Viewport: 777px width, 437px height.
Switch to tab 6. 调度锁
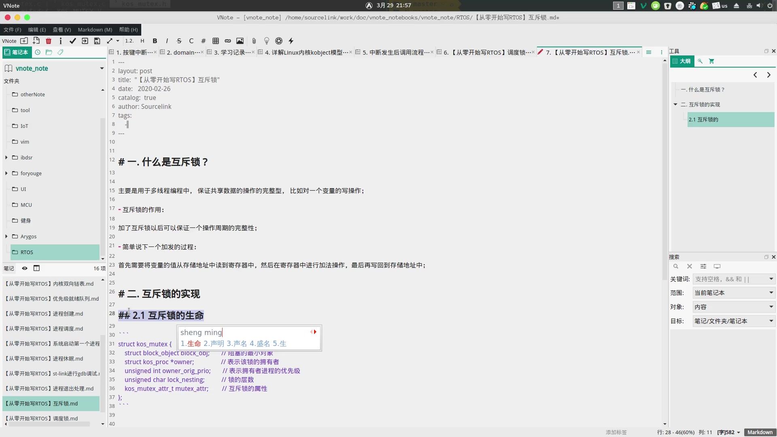486,52
